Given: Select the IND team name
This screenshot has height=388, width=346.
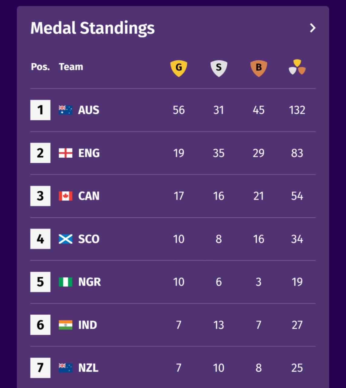Looking at the screenshot, I should pos(87,325).
